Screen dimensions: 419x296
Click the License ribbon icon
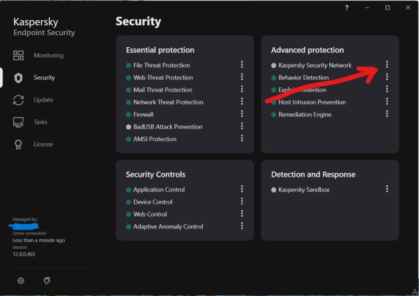coord(19,144)
